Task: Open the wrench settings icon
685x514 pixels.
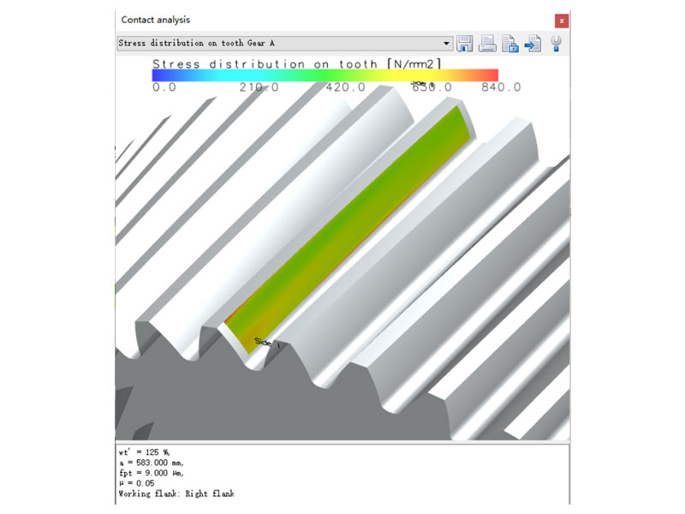Action: point(556,44)
